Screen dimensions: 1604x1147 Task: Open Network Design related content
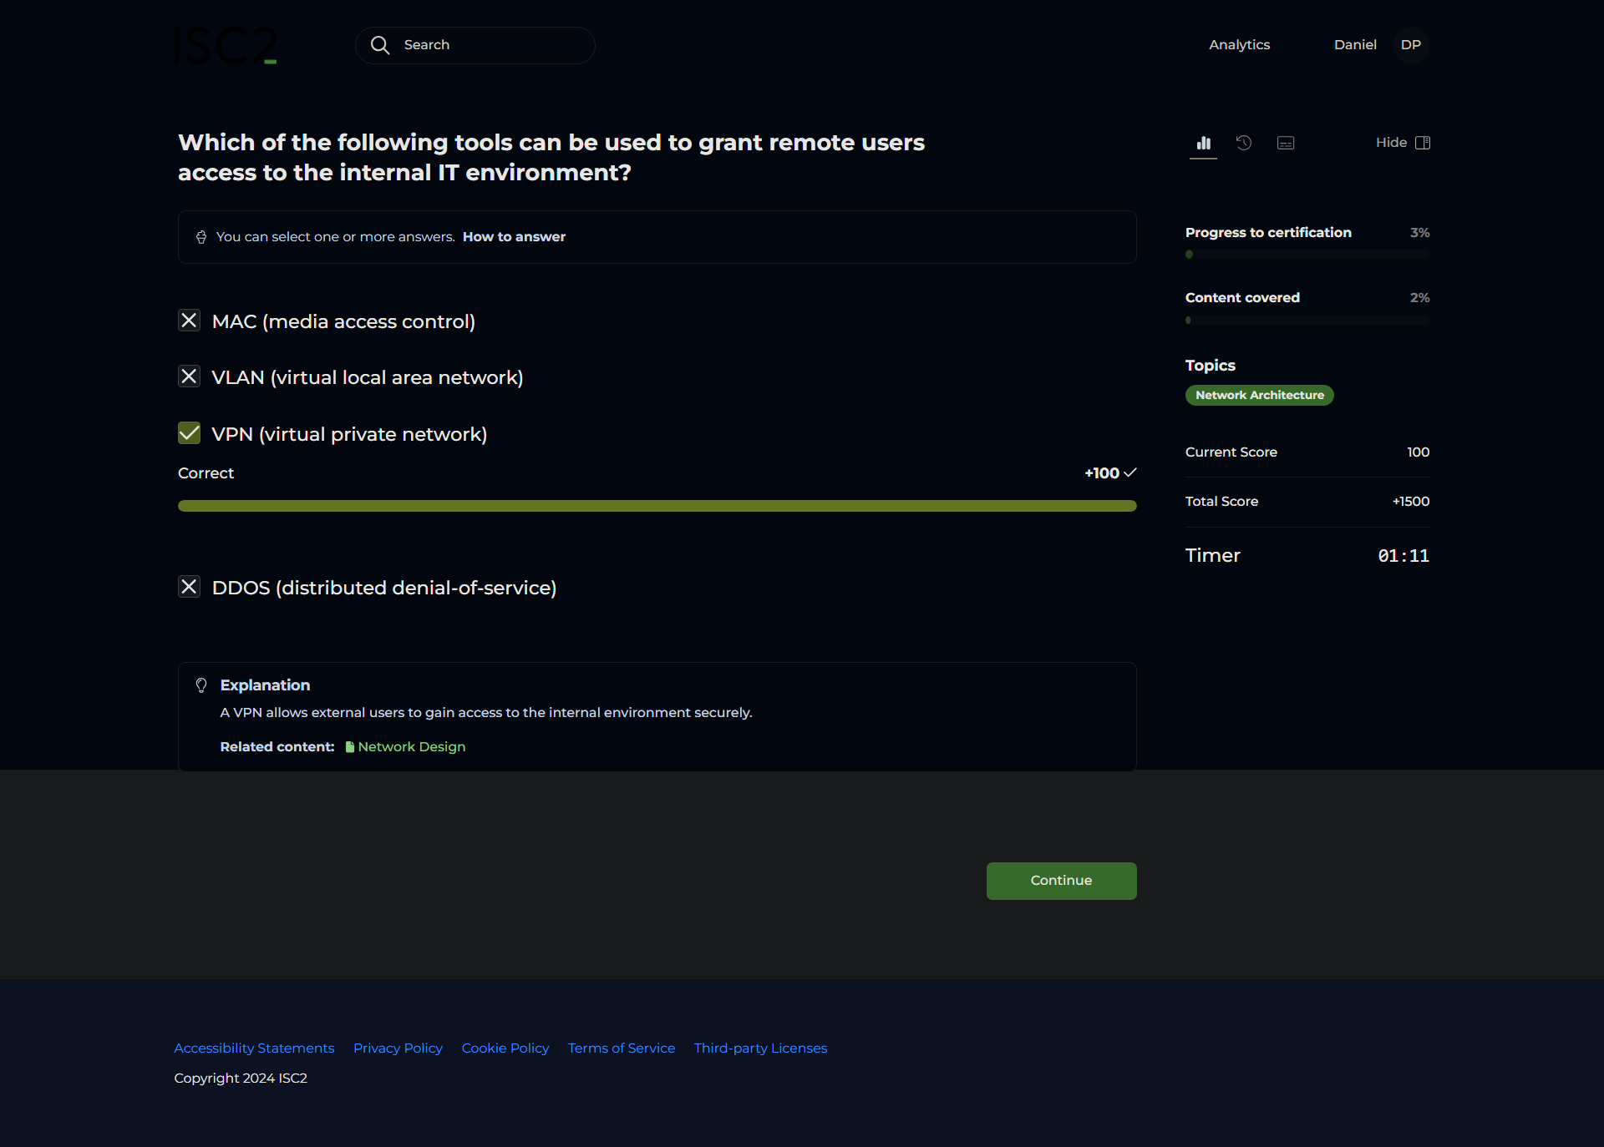point(411,747)
